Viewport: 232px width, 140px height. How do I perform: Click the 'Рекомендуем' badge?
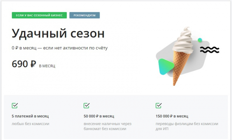click(x=84, y=15)
